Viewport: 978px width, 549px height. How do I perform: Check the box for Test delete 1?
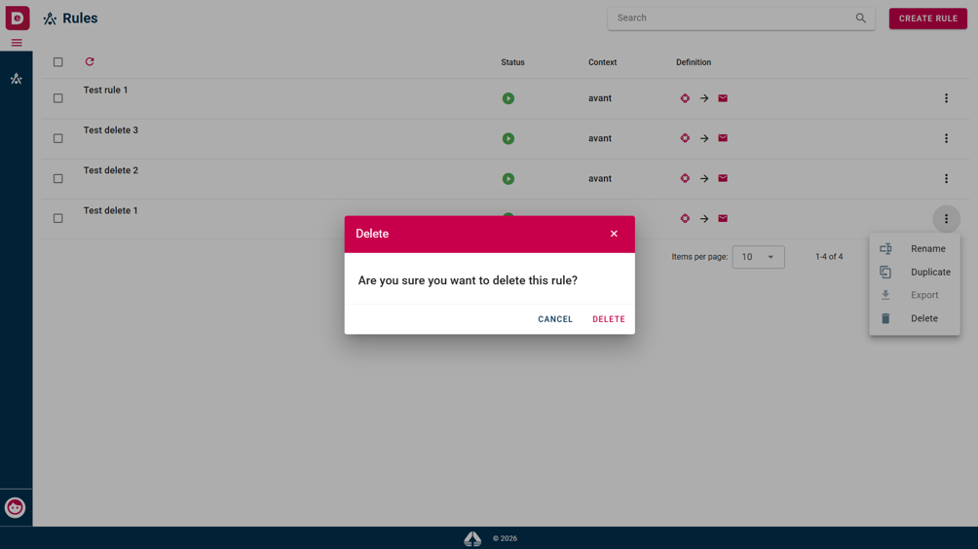58,219
